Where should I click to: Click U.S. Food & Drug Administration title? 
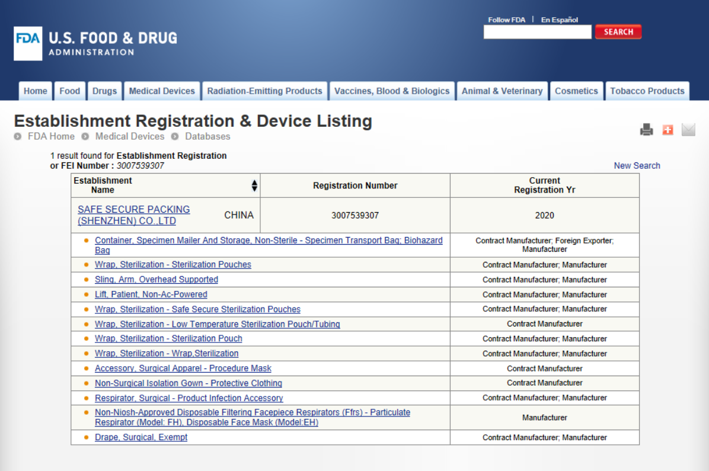113,43
